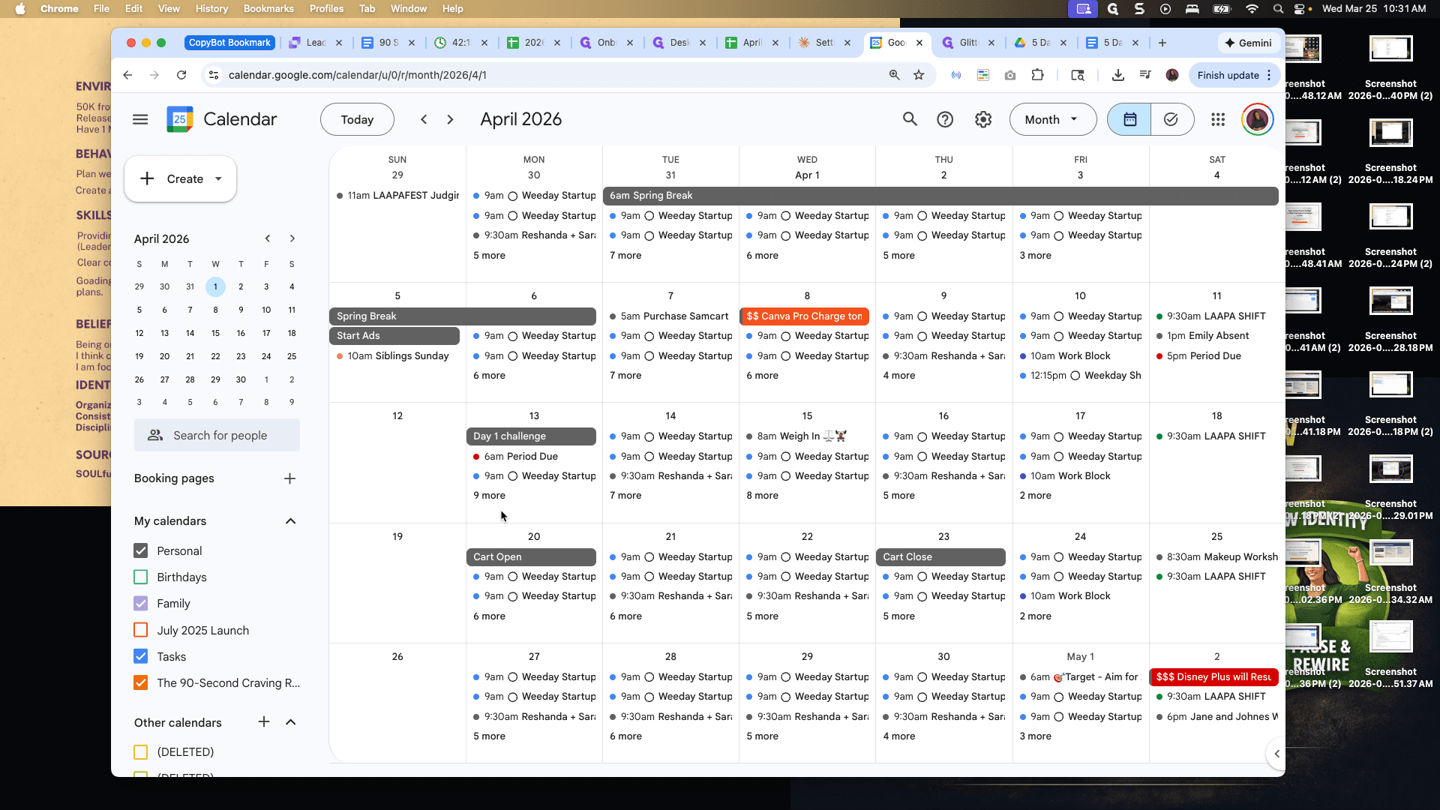Bookmark this page with the star icon

919,75
